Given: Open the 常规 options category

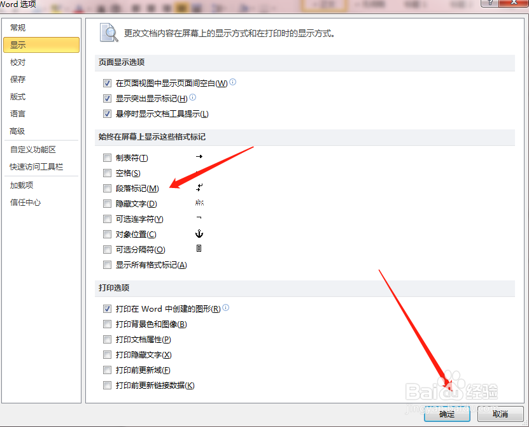Looking at the screenshot, I should click(41, 27).
